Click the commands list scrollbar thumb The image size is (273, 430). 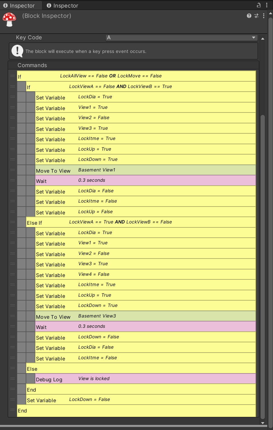pyautogui.click(x=263, y=267)
